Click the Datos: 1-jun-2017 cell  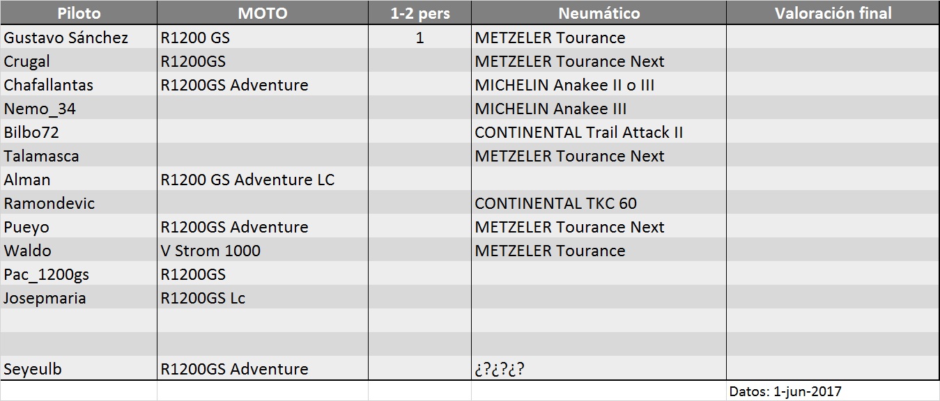pos(833,391)
